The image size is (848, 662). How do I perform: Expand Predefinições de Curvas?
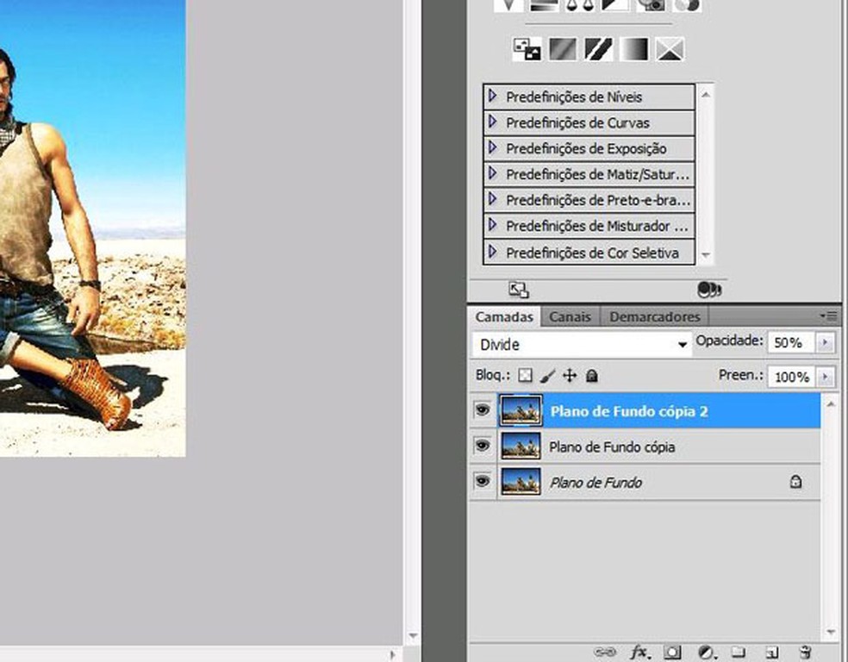point(492,122)
